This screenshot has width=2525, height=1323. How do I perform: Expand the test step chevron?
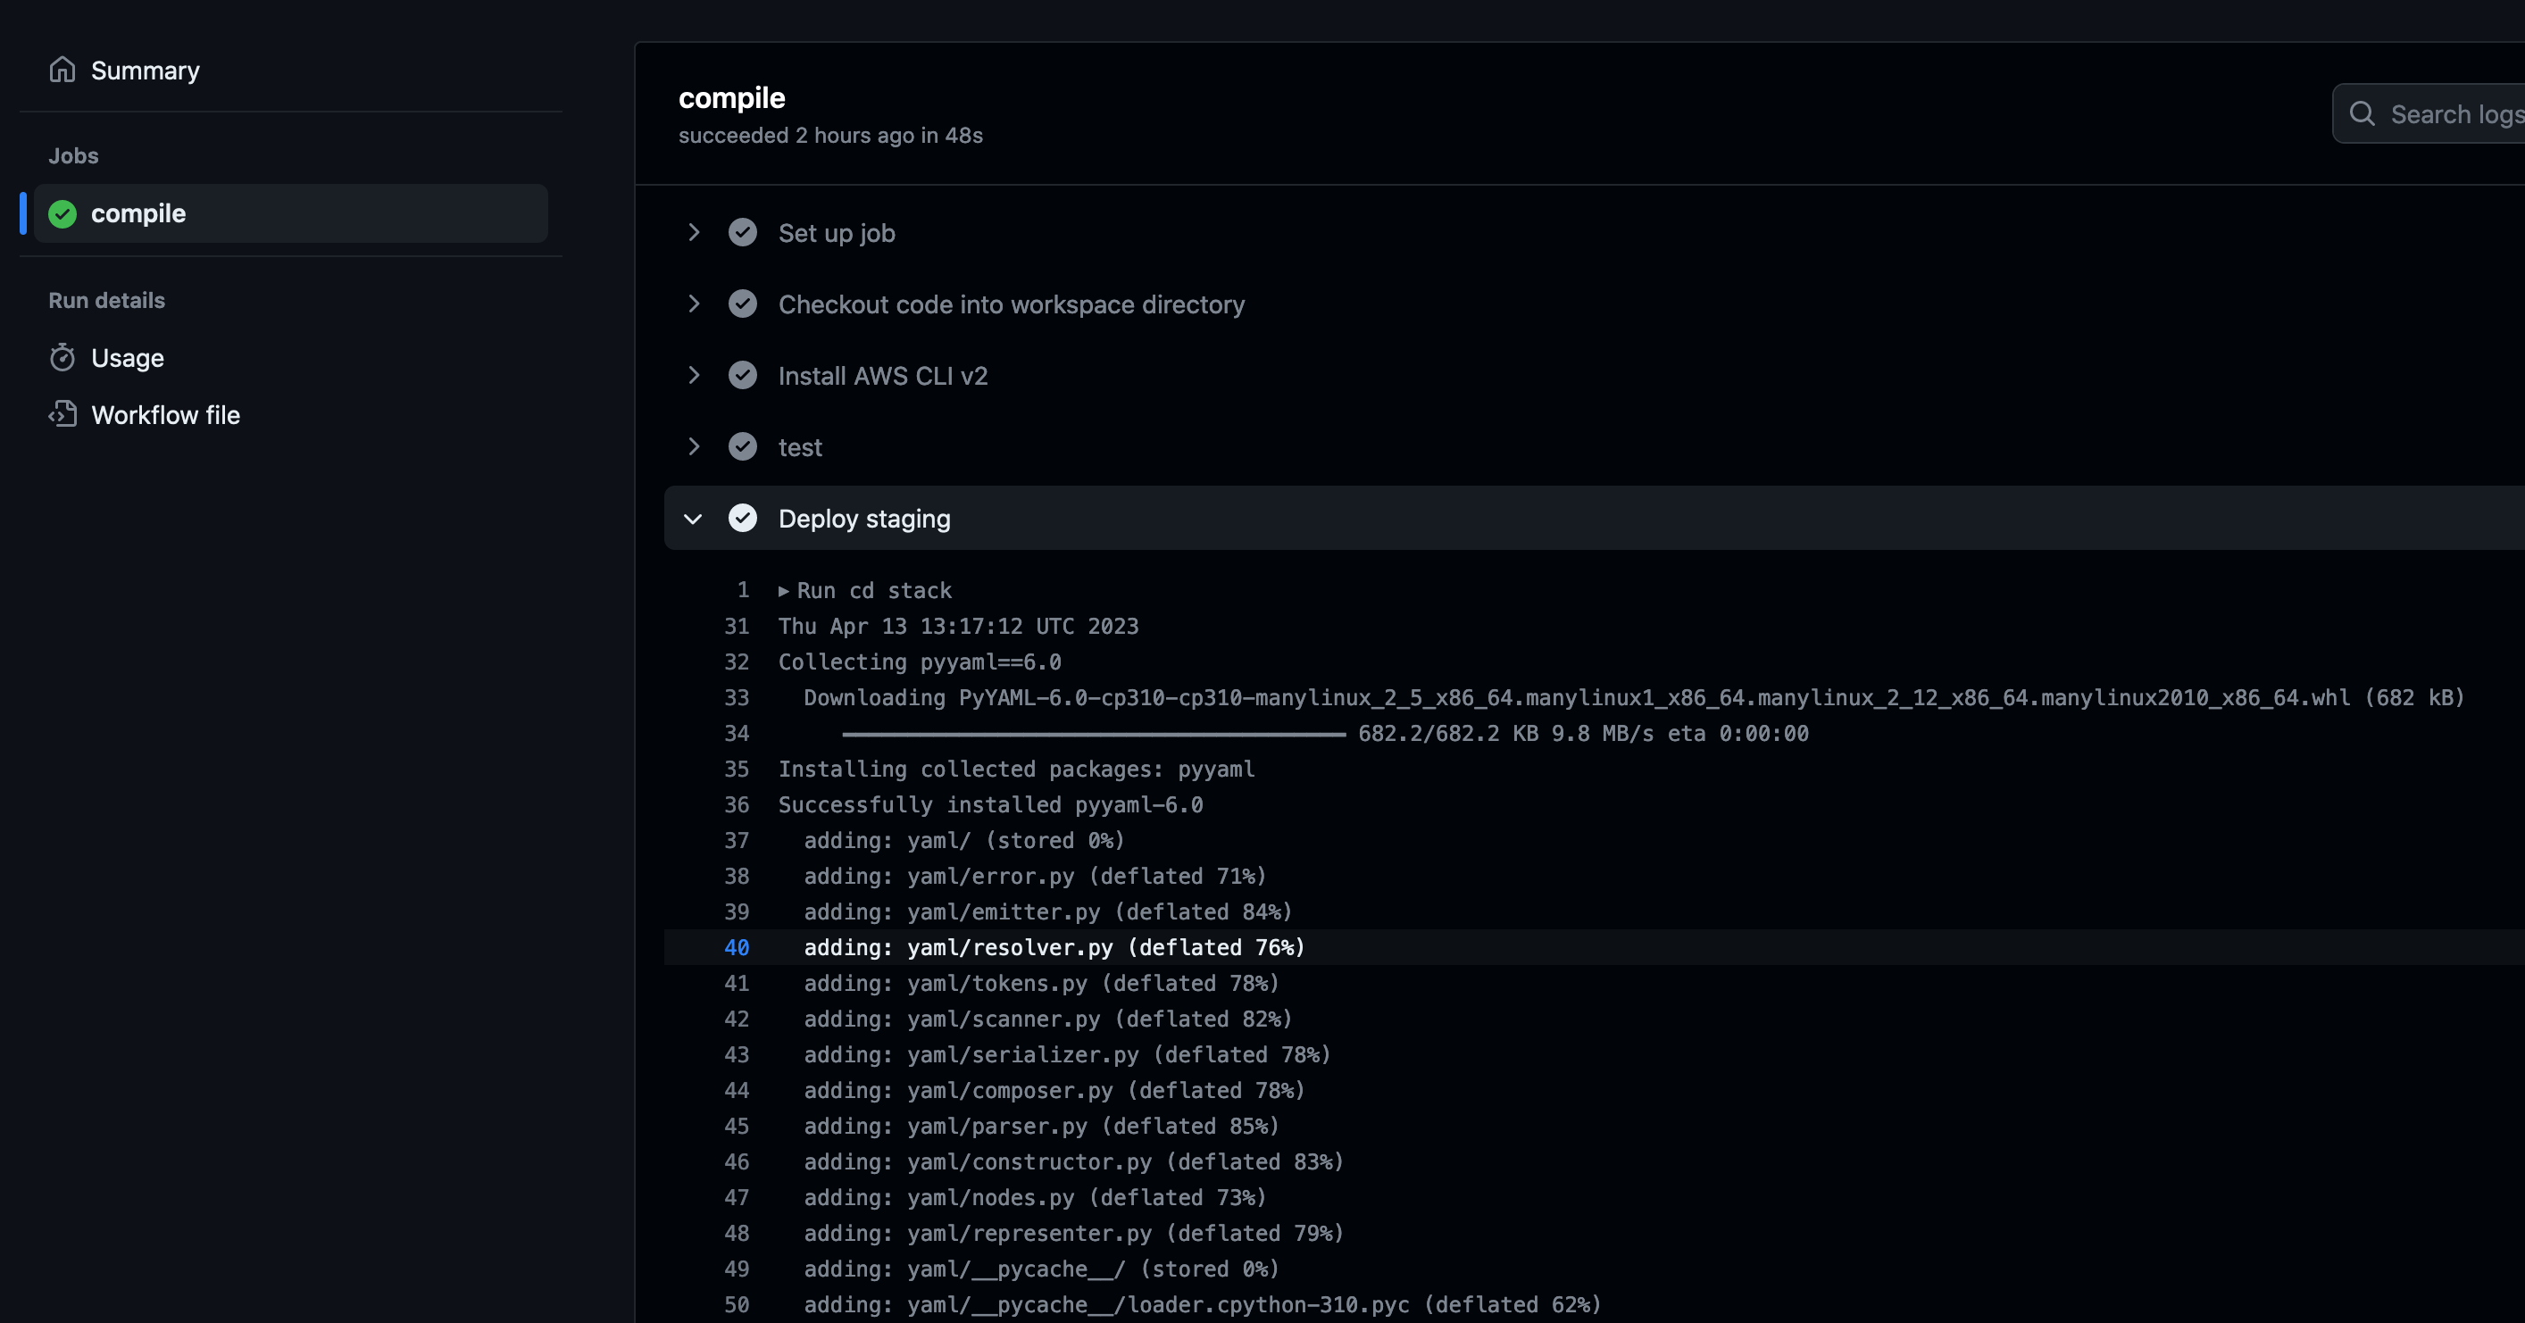(x=693, y=447)
